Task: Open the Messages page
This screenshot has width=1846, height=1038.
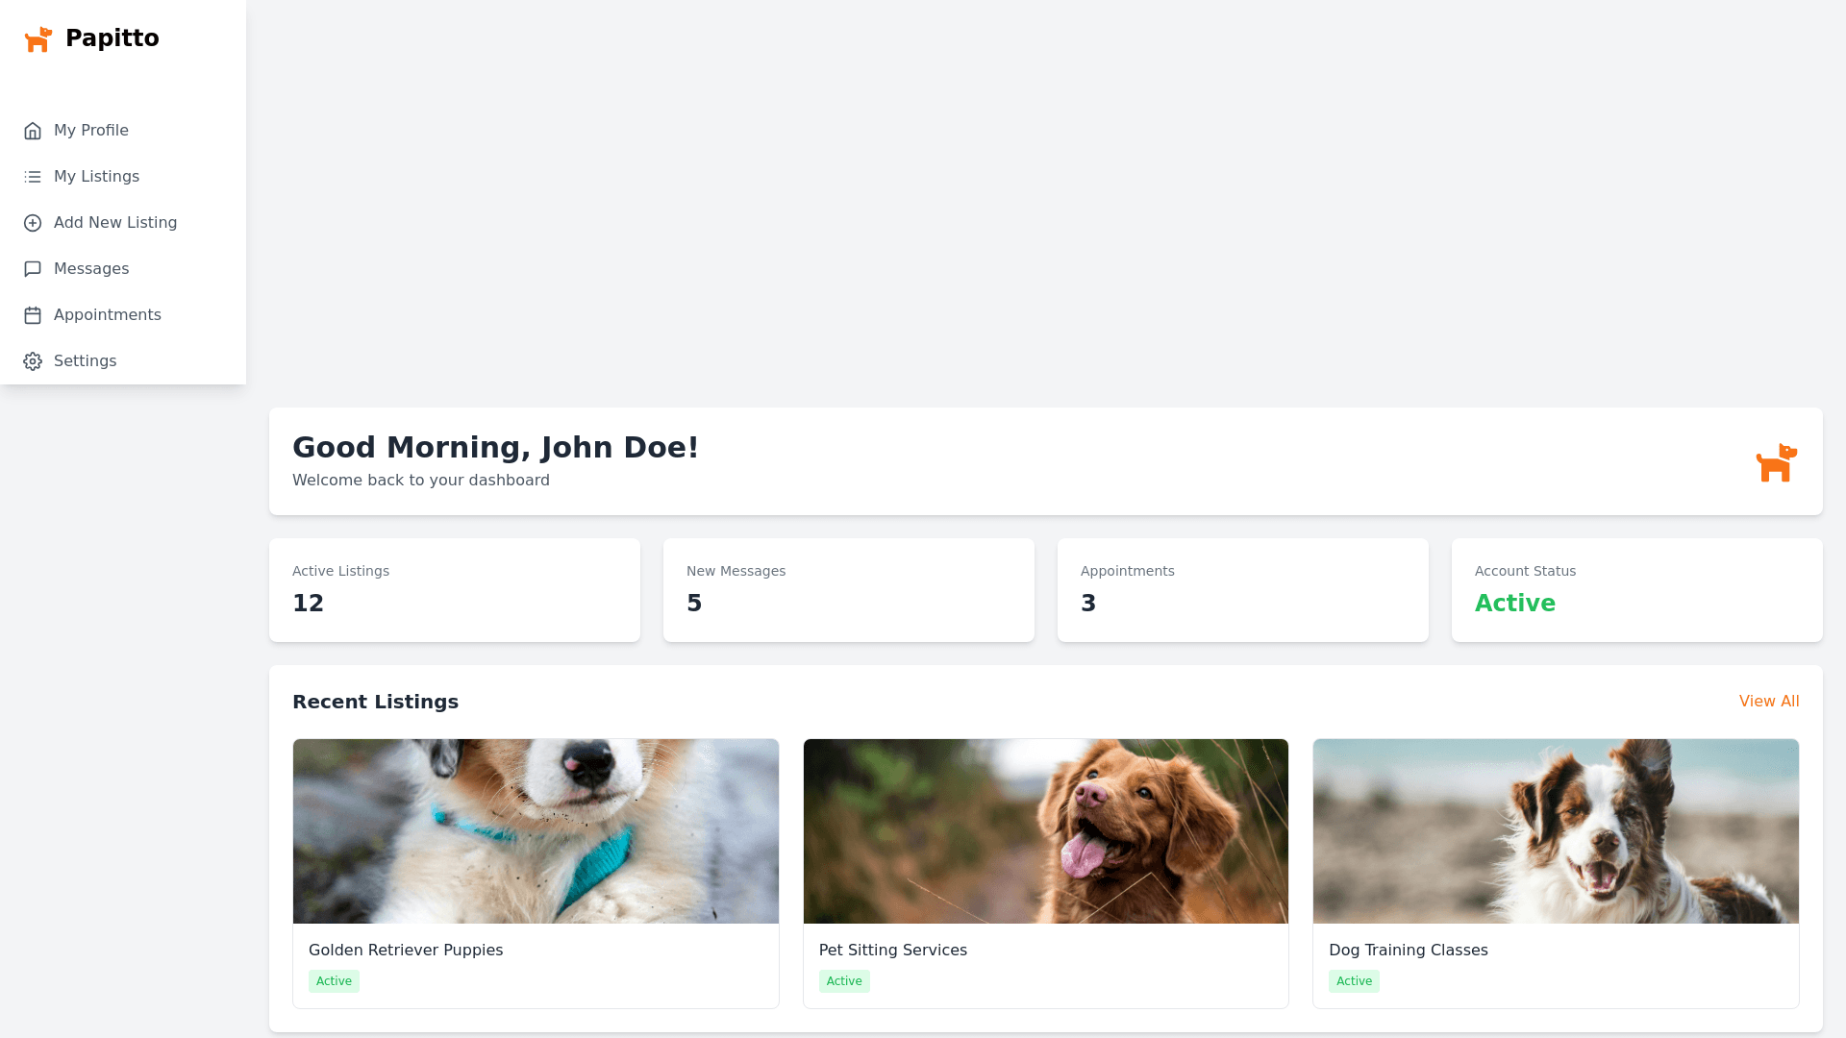Action: pyautogui.click(x=91, y=269)
